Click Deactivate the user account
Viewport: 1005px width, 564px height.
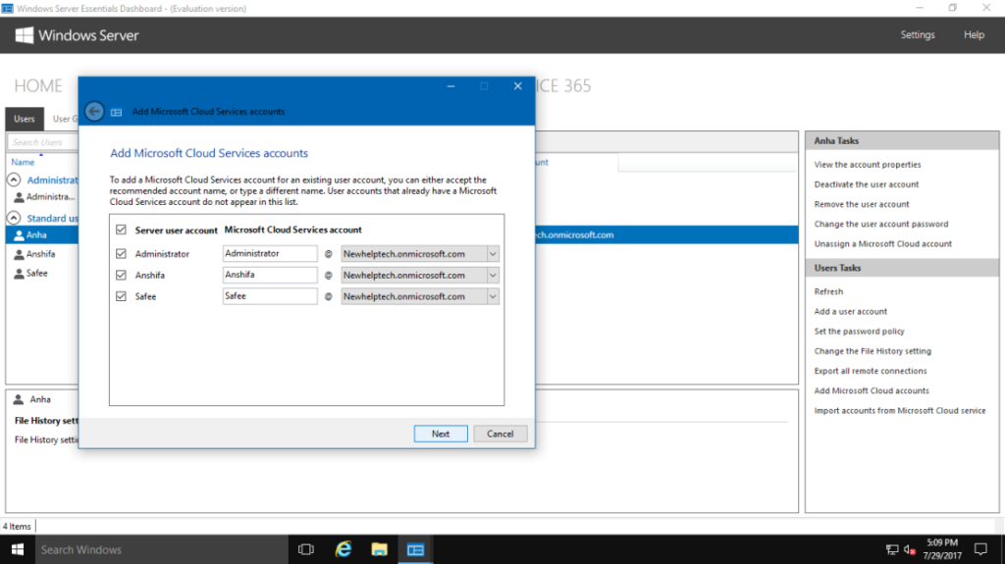[x=866, y=184]
